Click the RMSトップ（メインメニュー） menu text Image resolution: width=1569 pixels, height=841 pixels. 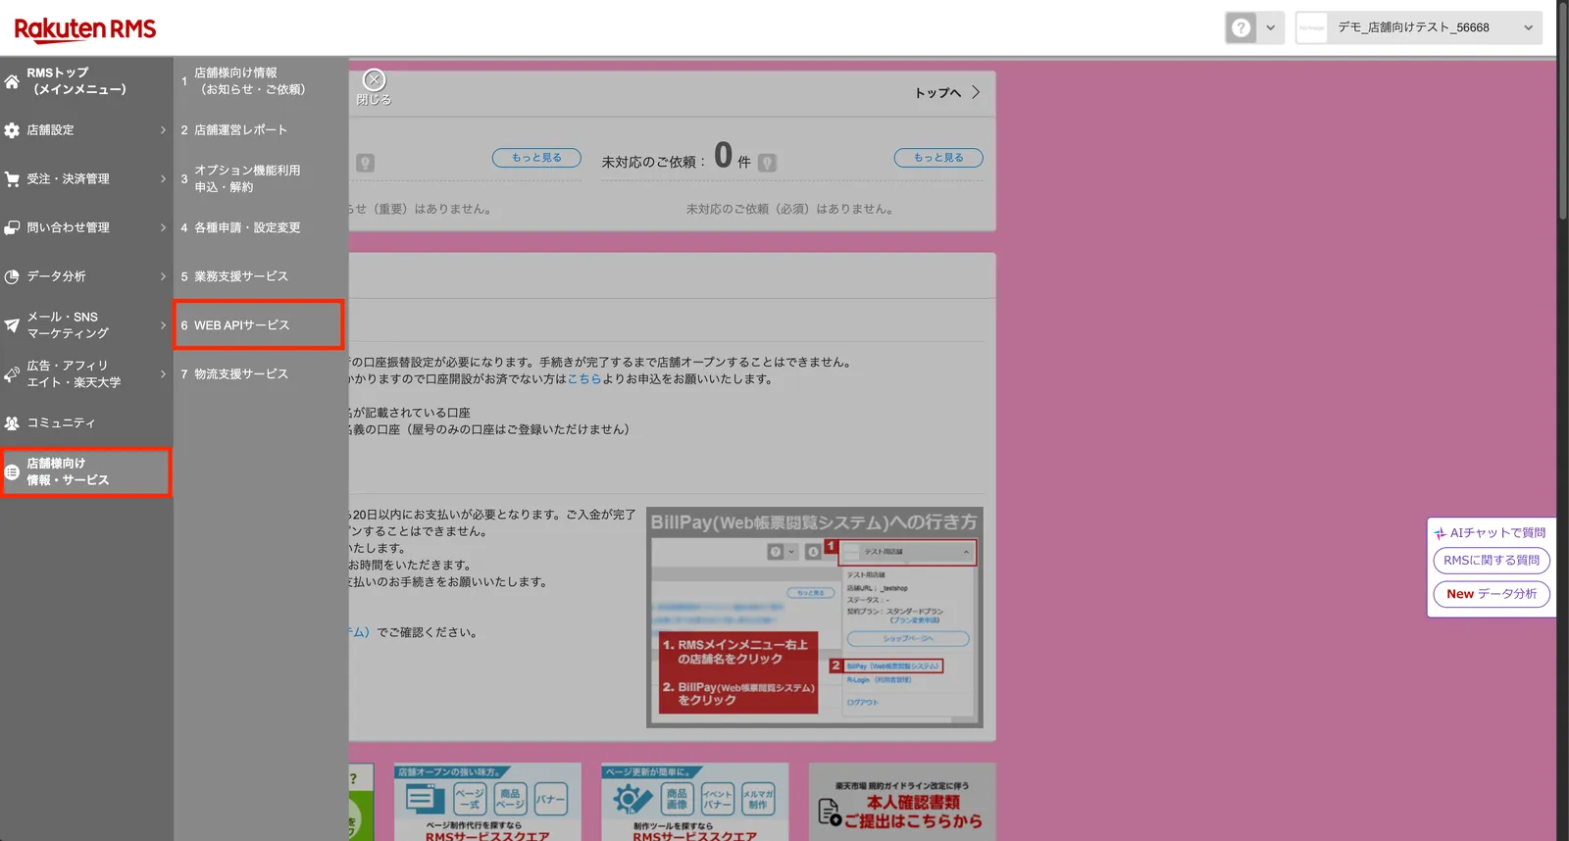click(76, 81)
